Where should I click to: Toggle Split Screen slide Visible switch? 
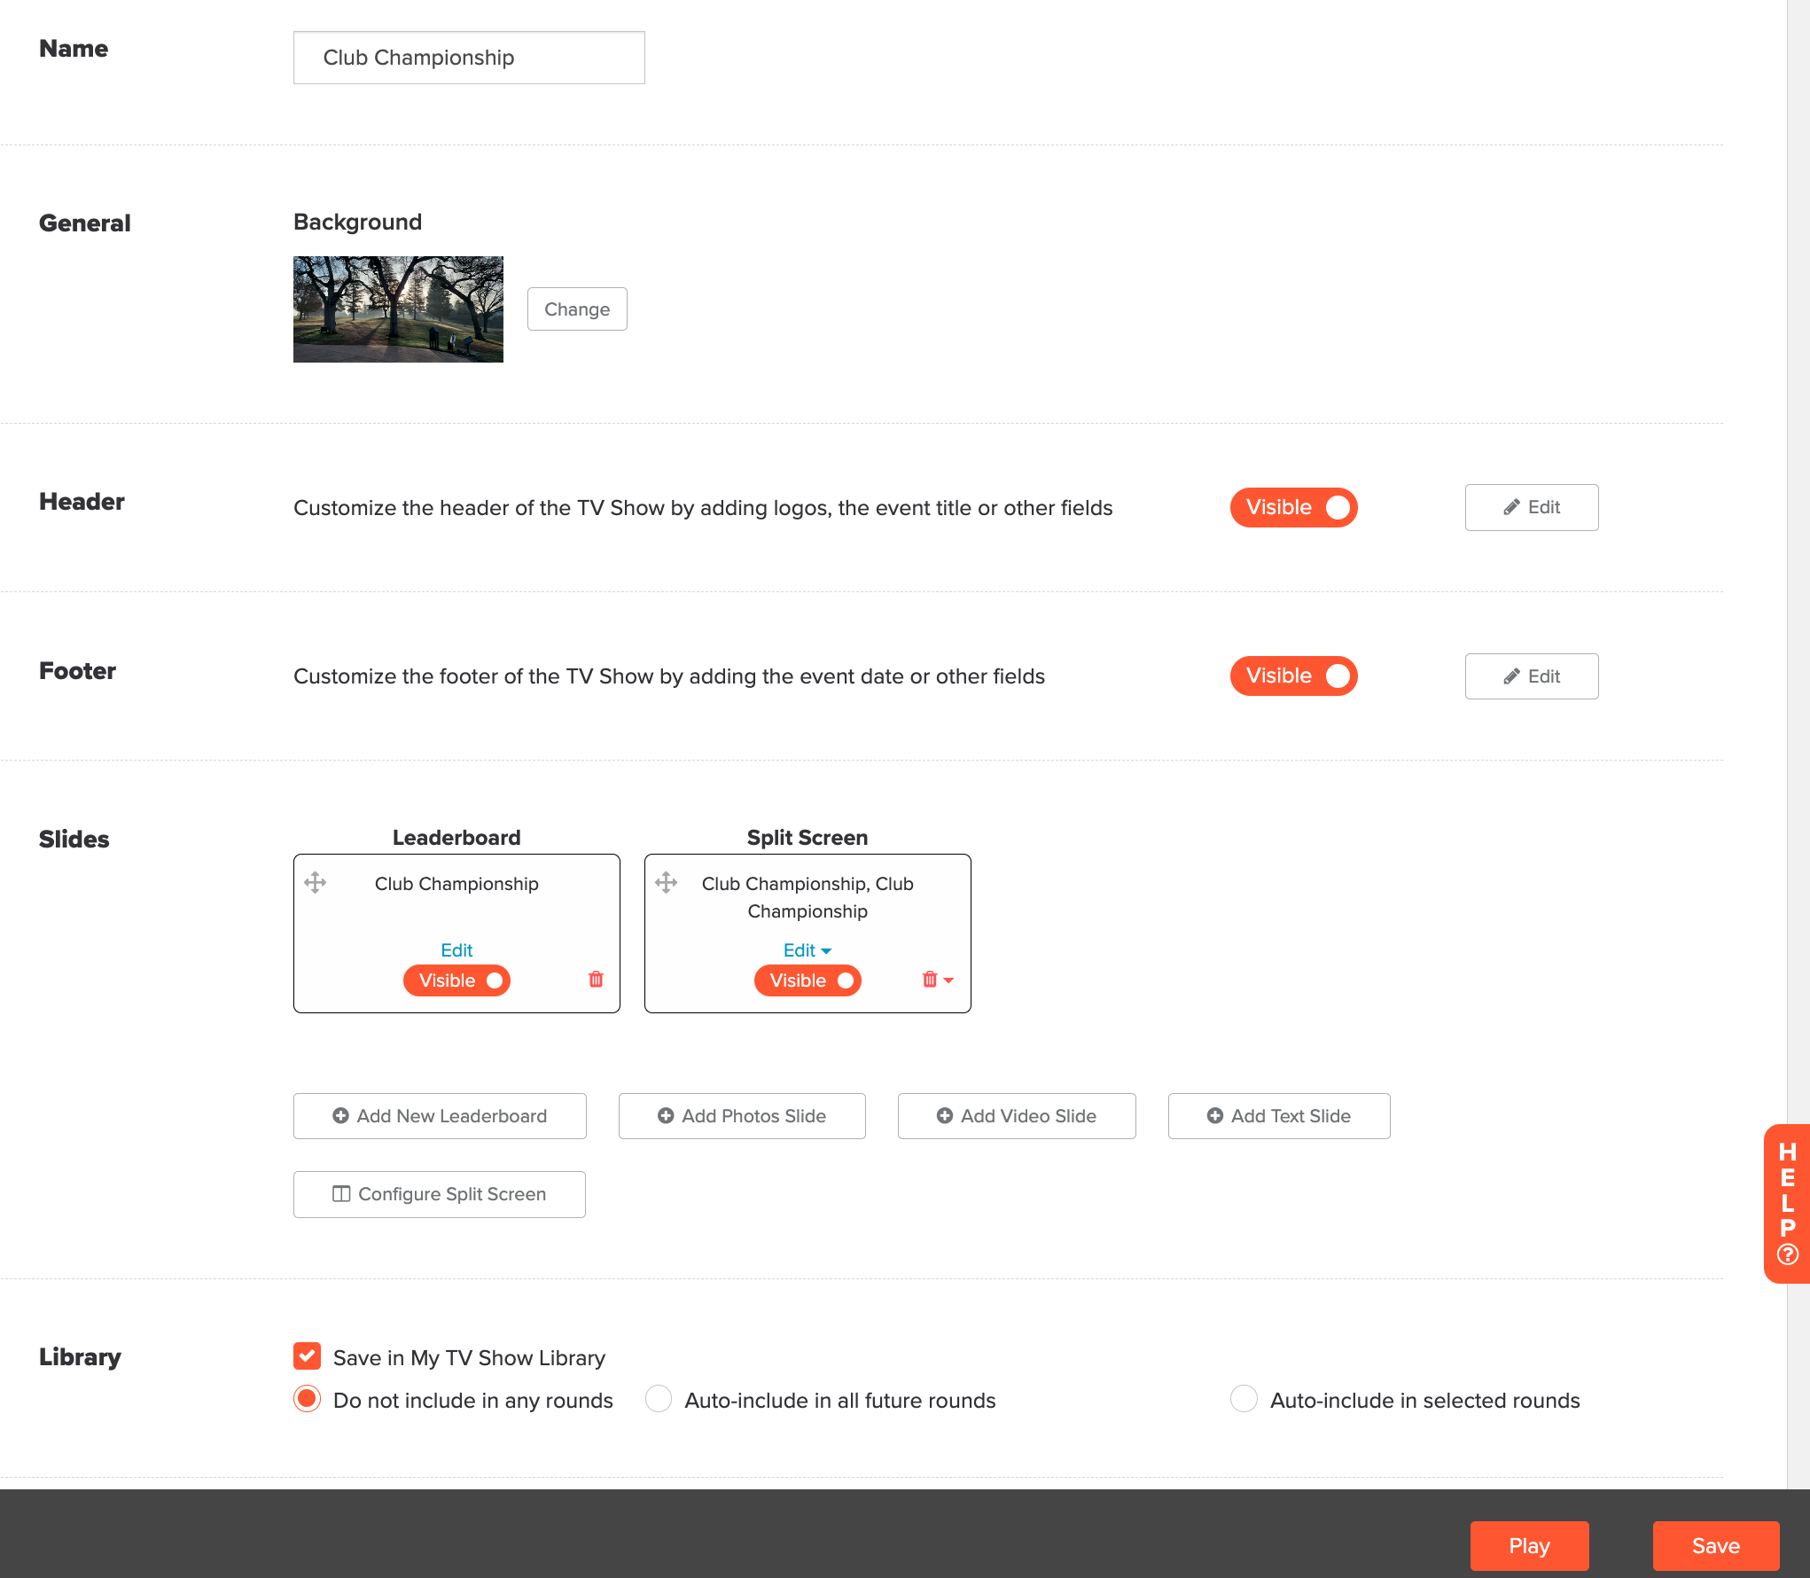point(807,980)
